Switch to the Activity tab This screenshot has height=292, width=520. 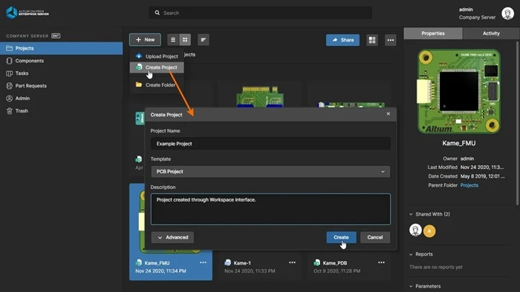pos(491,33)
